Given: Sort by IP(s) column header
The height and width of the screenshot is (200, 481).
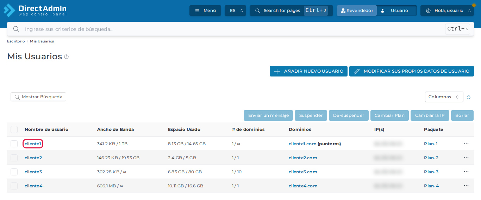Looking at the screenshot, I should [379, 129].
